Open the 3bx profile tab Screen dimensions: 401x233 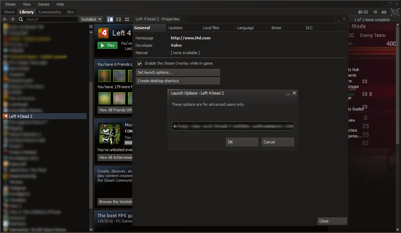[70, 12]
